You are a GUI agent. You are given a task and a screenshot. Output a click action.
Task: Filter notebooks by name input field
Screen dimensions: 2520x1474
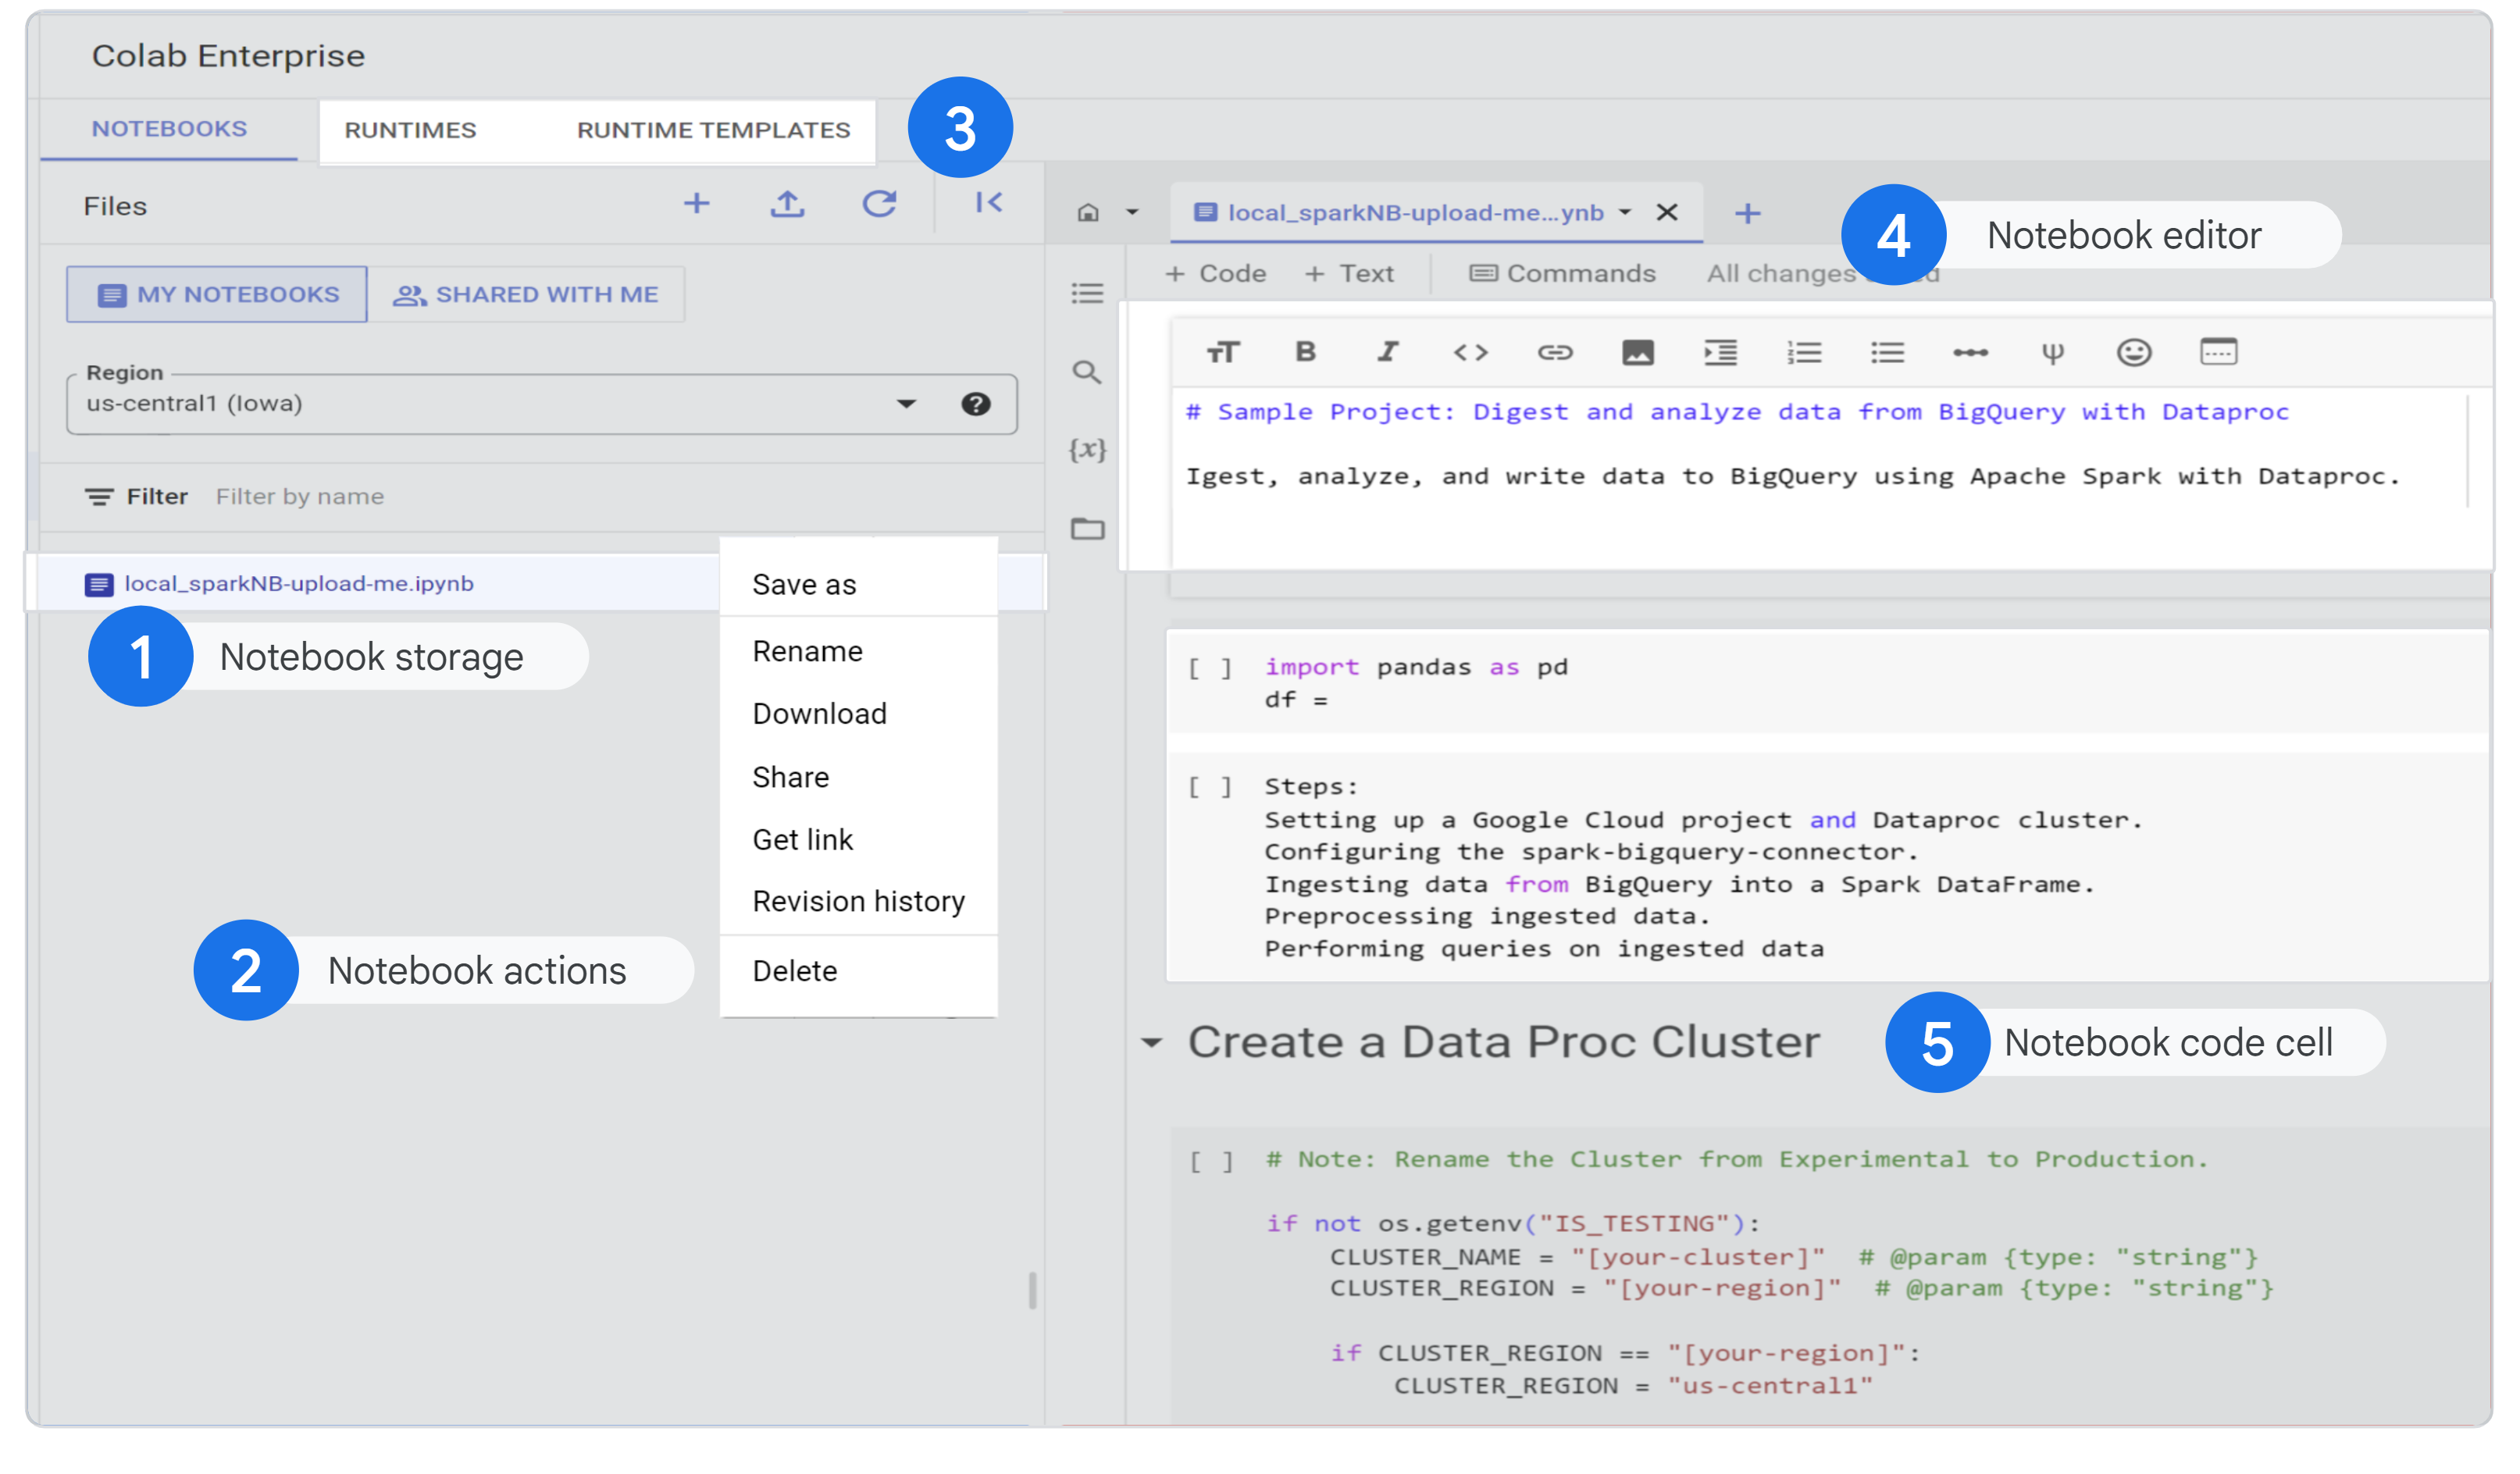[597, 497]
